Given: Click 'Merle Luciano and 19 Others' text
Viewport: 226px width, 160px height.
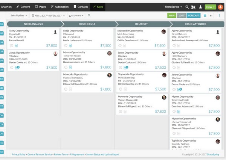Looking at the screenshot, I should [x=78, y=41].
